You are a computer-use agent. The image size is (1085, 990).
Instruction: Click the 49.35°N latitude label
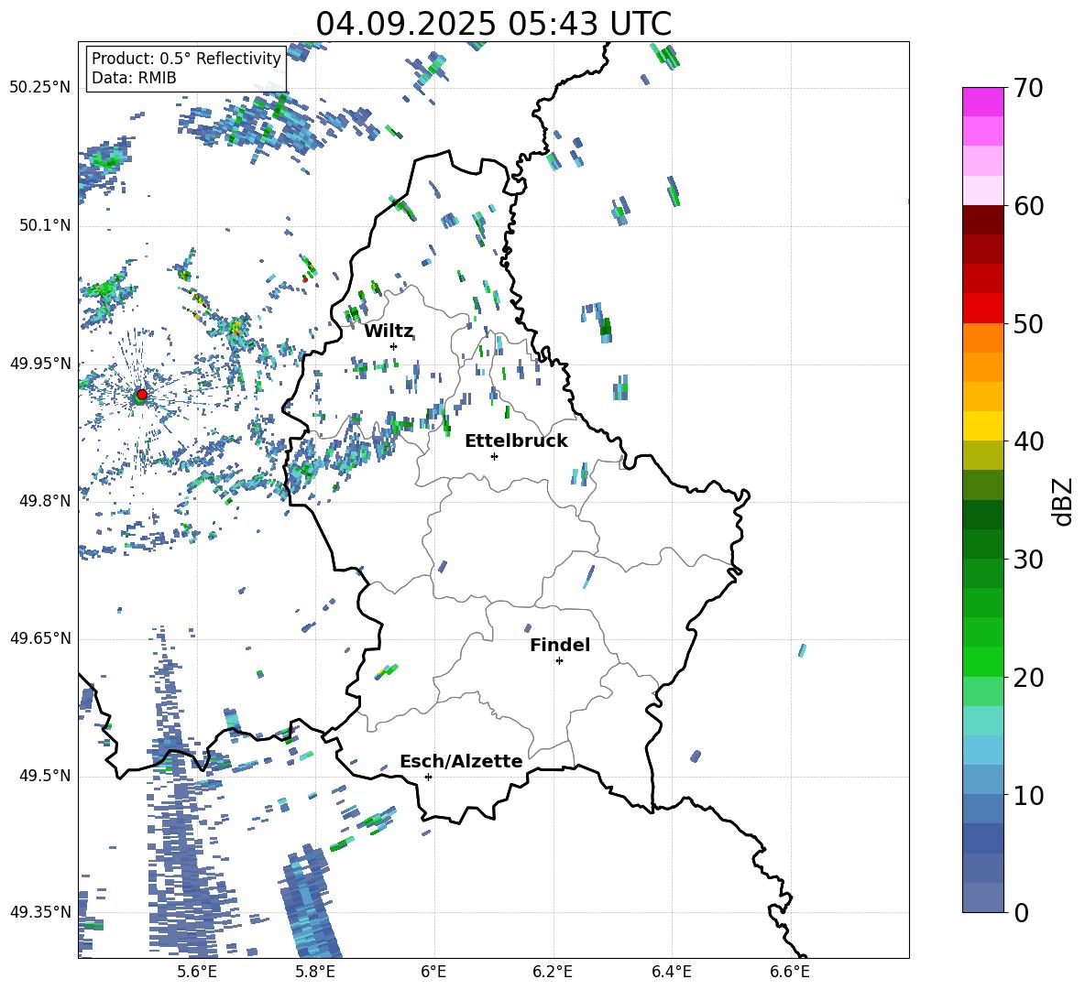[x=40, y=912]
